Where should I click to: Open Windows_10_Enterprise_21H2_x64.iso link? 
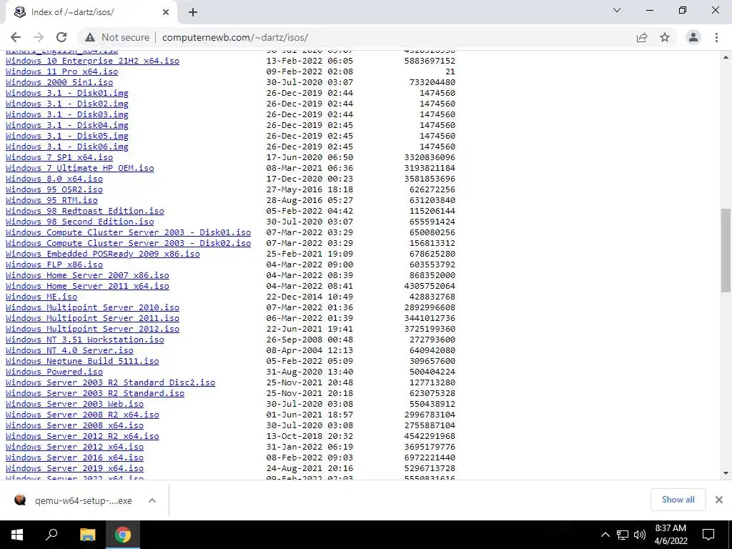click(x=92, y=61)
